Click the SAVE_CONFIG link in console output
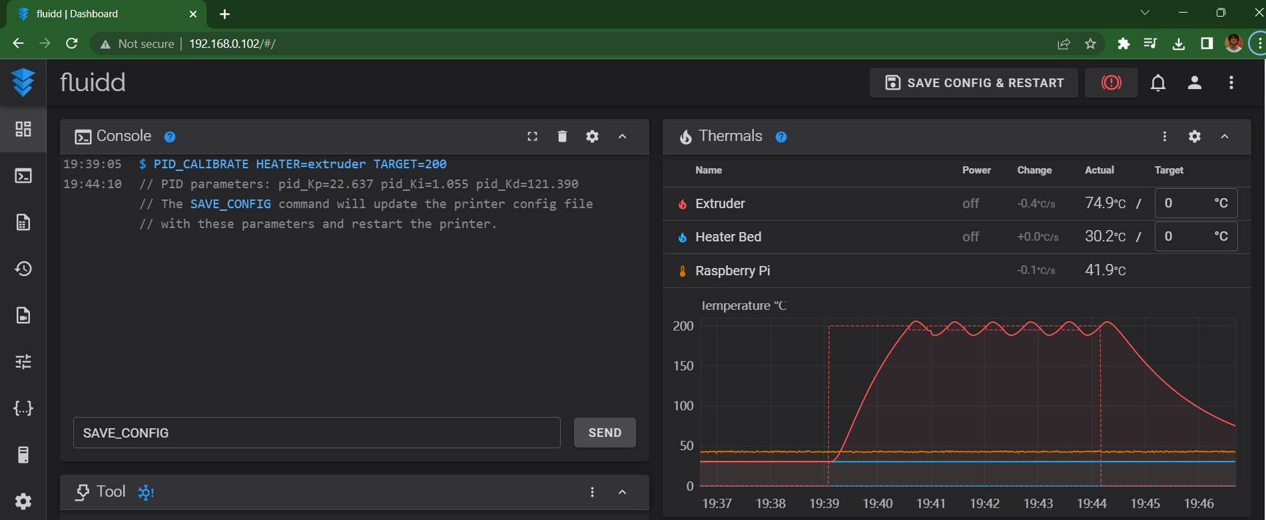 (230, 204)
